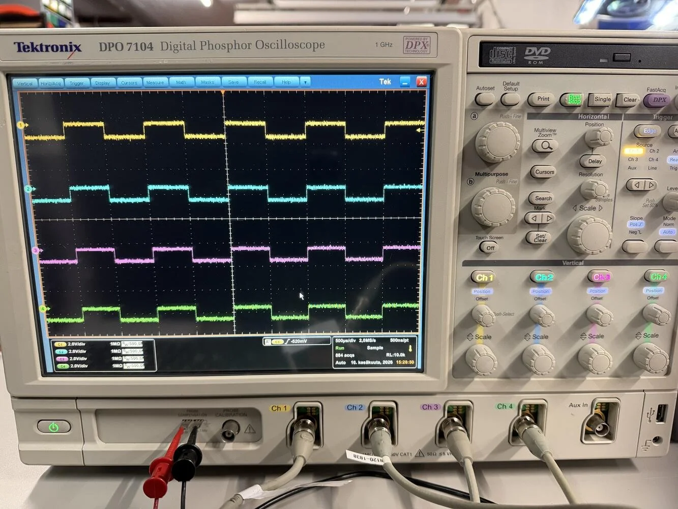Screen dimensions: 678x509
Task: Push the Horizontal Delay button
Action: [x=594, y=161]
